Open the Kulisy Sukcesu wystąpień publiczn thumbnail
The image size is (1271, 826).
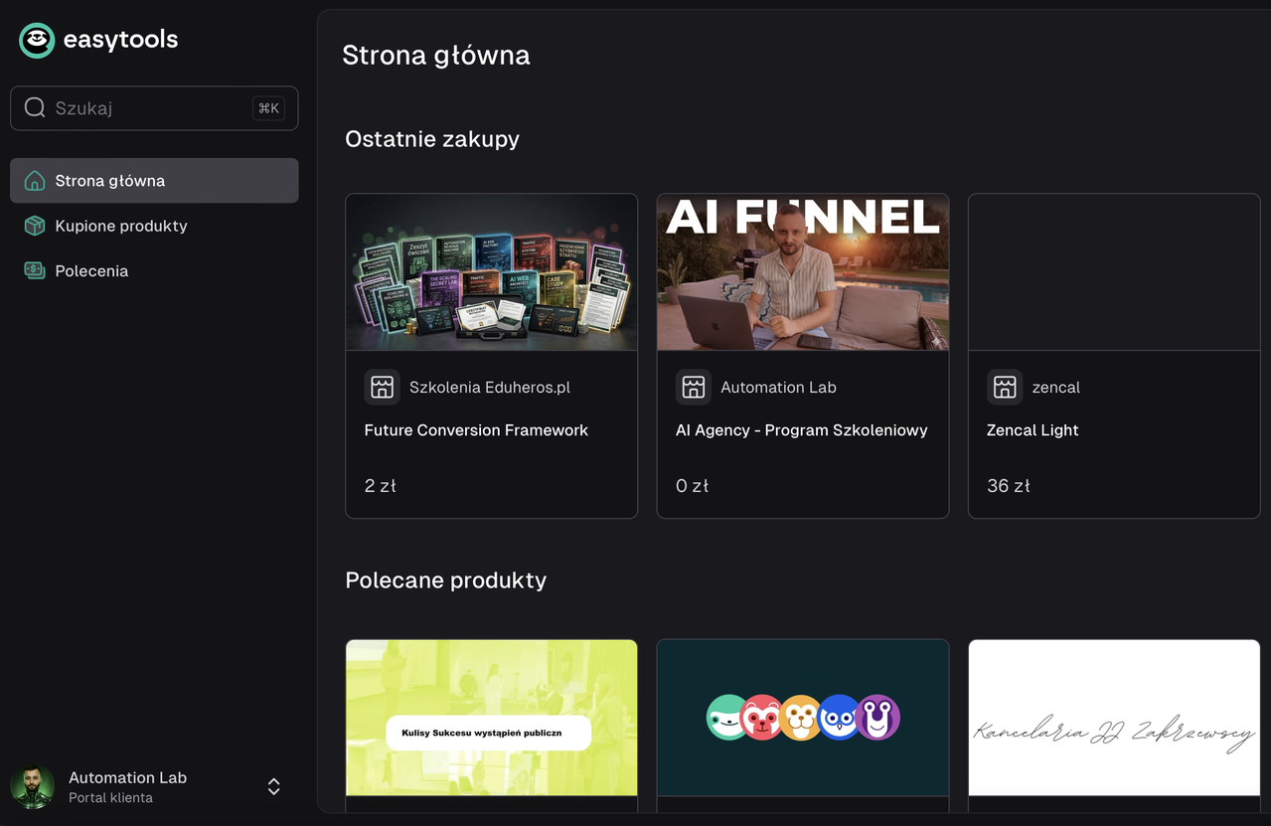[491, 718]
